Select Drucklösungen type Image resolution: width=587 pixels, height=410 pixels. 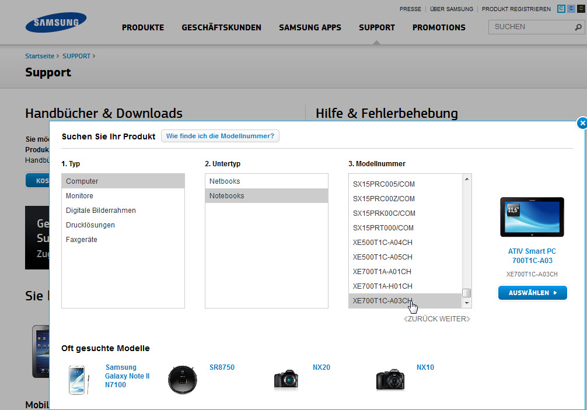tap(123, 225)
